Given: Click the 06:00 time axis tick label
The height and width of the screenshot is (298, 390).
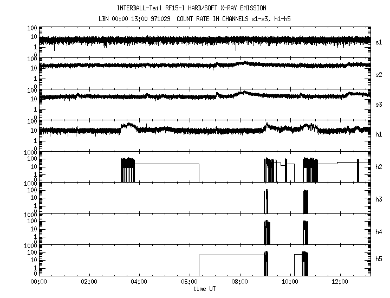Looking at the screenshot, I should 189,282.
